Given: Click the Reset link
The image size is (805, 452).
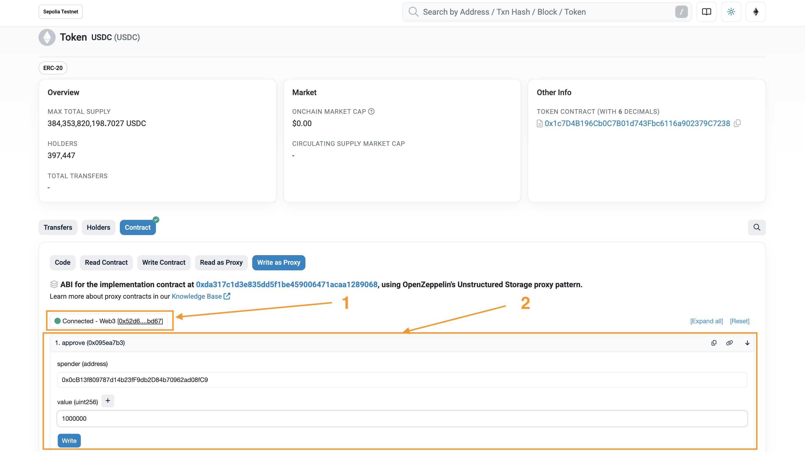Looking at the screenshot, I should (739, 321).
